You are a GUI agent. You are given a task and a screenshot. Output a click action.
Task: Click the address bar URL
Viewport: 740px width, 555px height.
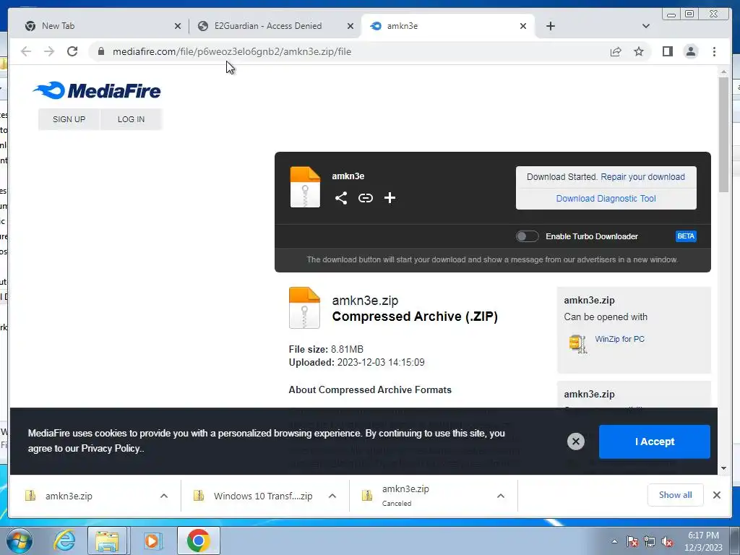click(x=232, y=51)
